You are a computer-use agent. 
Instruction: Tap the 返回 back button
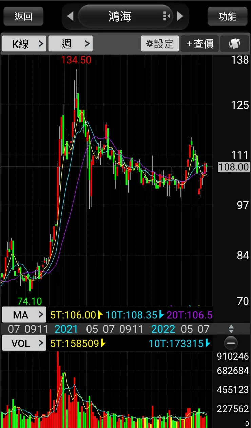coord(23,16)
